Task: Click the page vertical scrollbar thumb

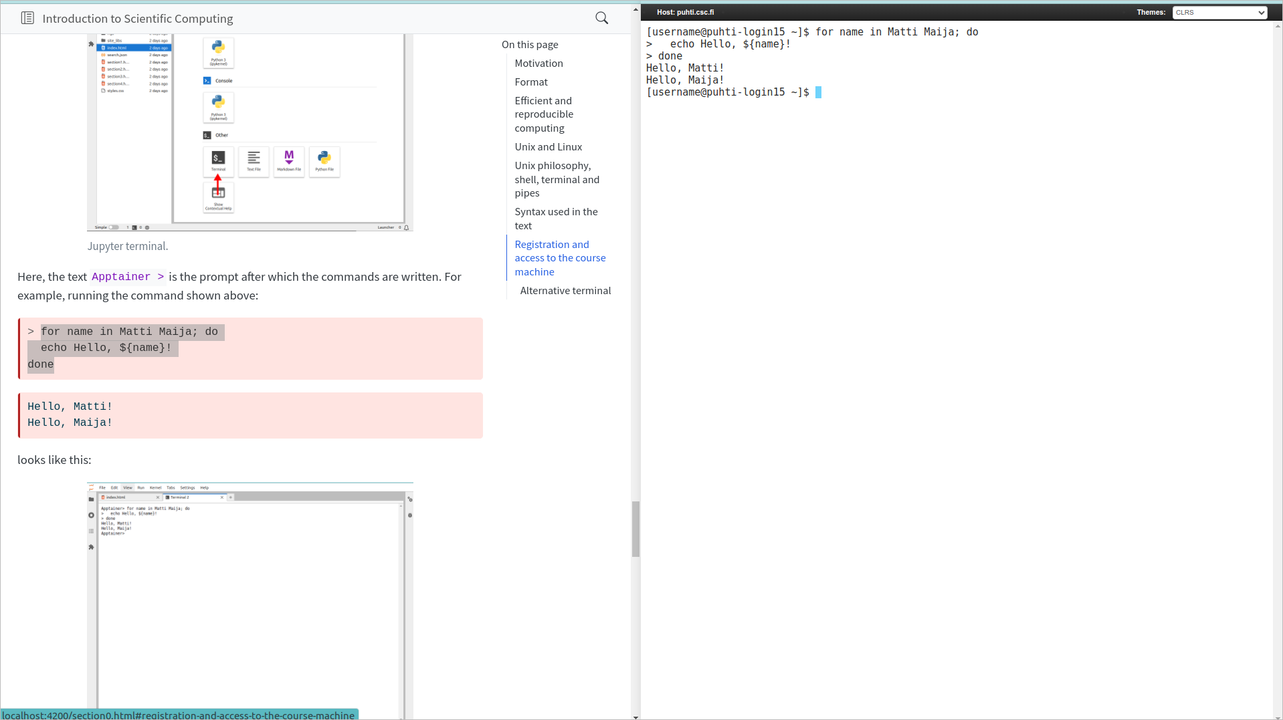Action: [635, 529]
